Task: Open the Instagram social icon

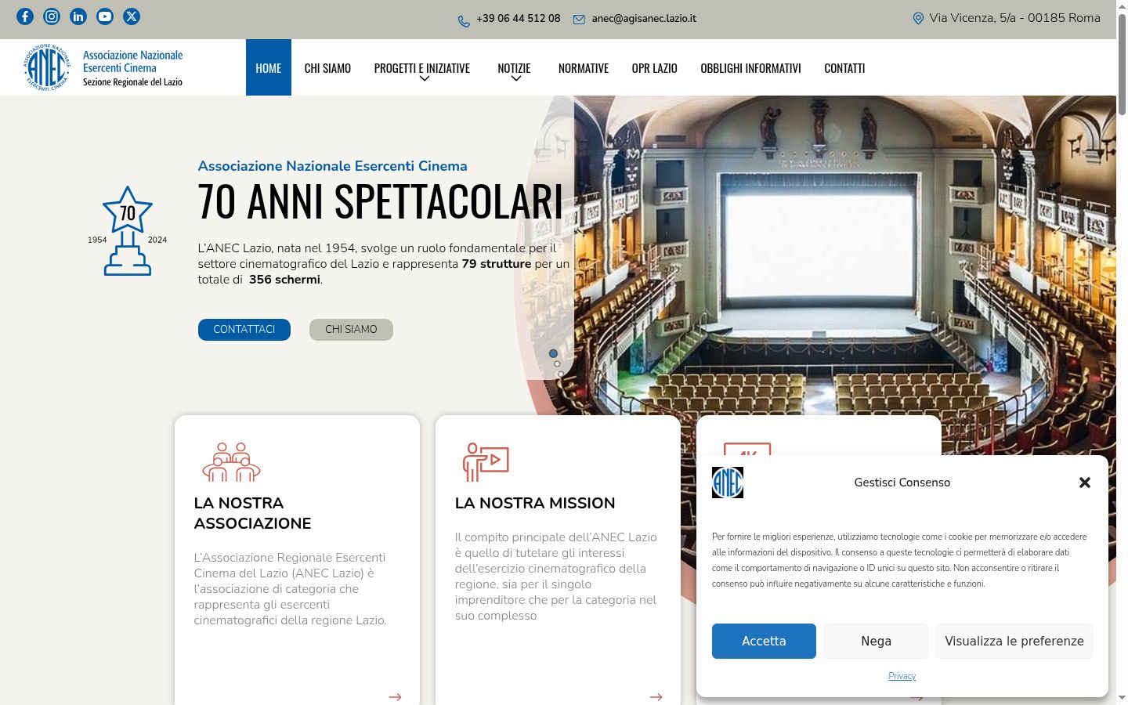Action: [52, 16]
